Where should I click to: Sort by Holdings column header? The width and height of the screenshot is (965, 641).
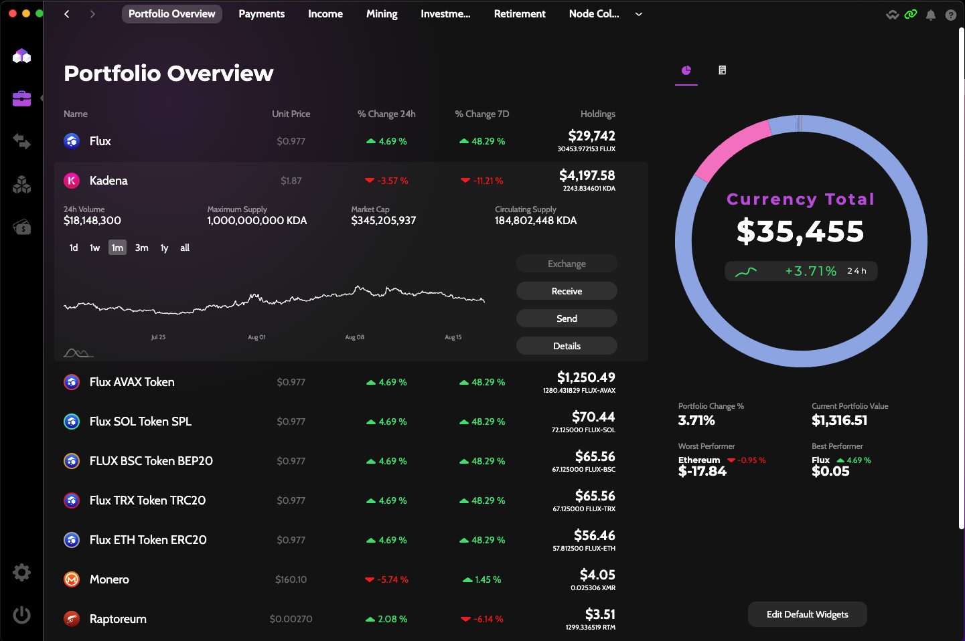click(x=597, y=114)
